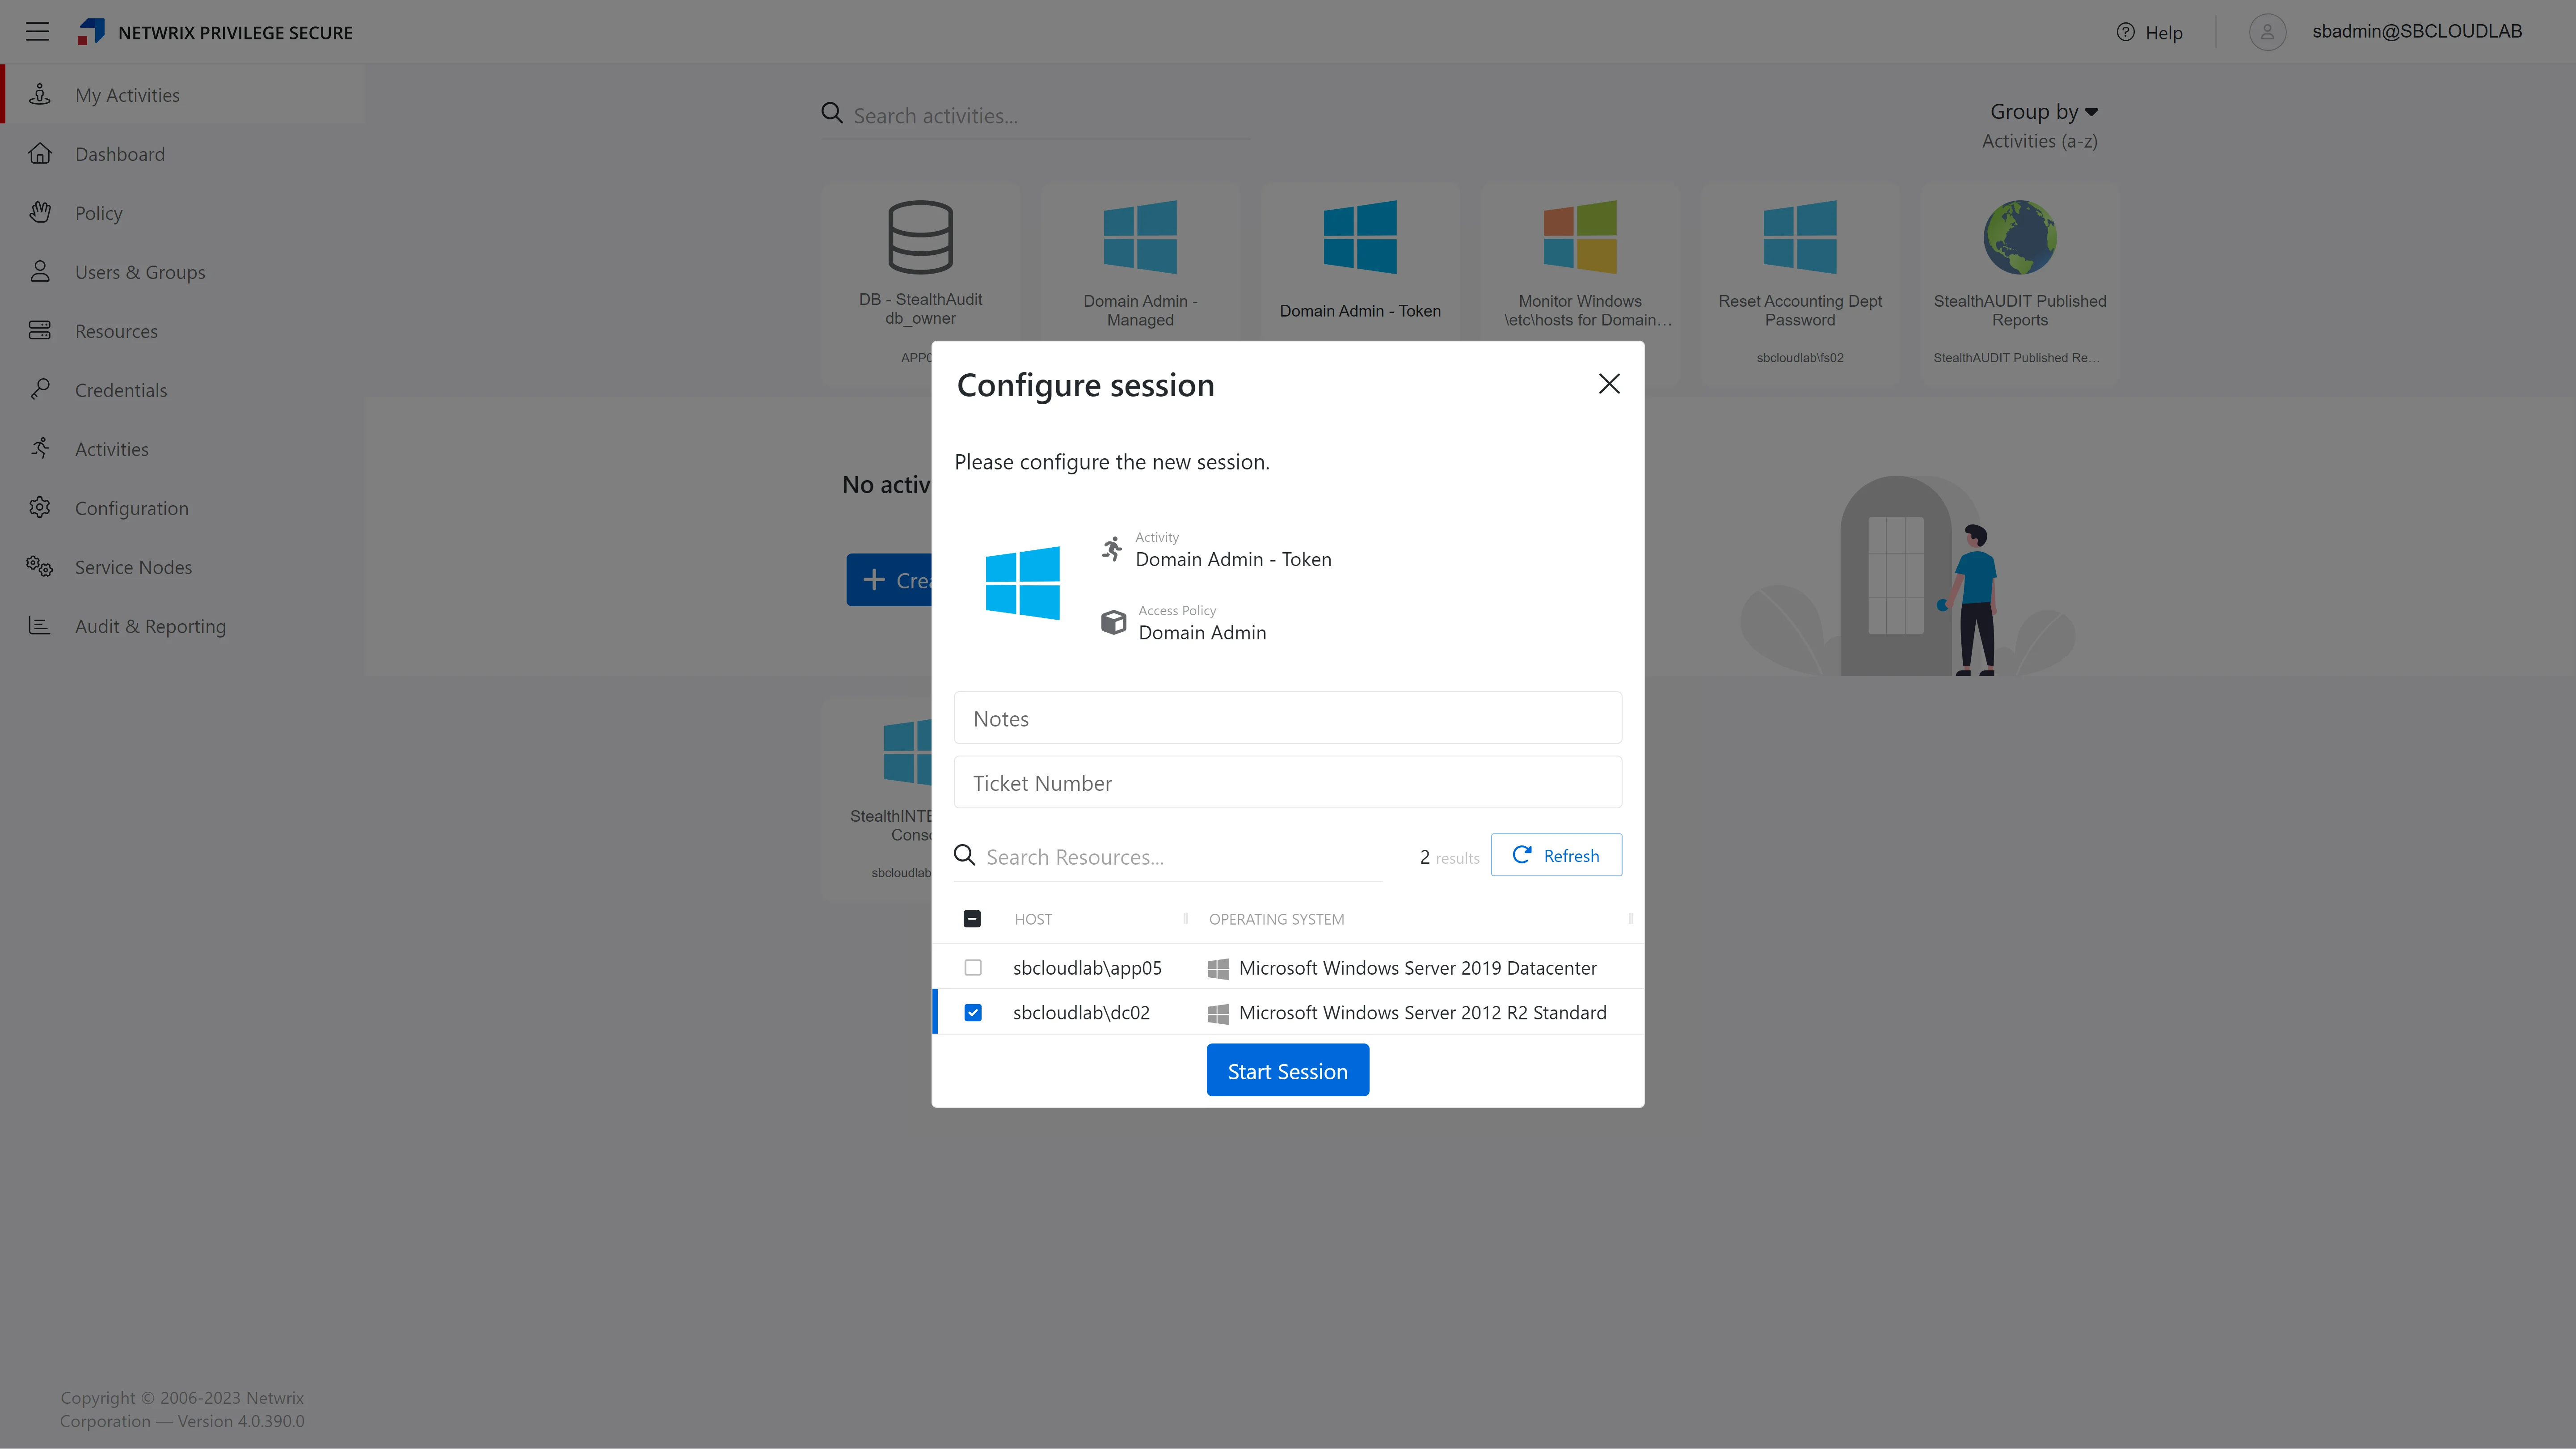Toggle the select-all host checkbox
The image size is (2576, 1449).
972,919
